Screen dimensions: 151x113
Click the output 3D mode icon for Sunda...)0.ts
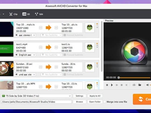(x=56, y=67)
